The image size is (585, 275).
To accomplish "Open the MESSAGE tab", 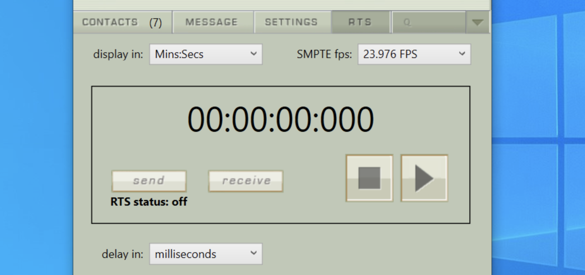I will tap(211, 22).
